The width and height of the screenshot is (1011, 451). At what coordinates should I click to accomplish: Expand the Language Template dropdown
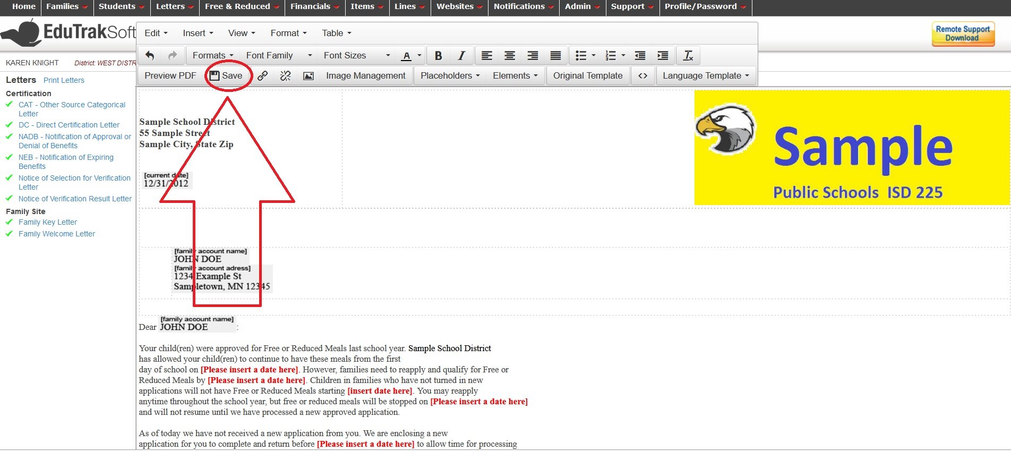coord(705,76)
